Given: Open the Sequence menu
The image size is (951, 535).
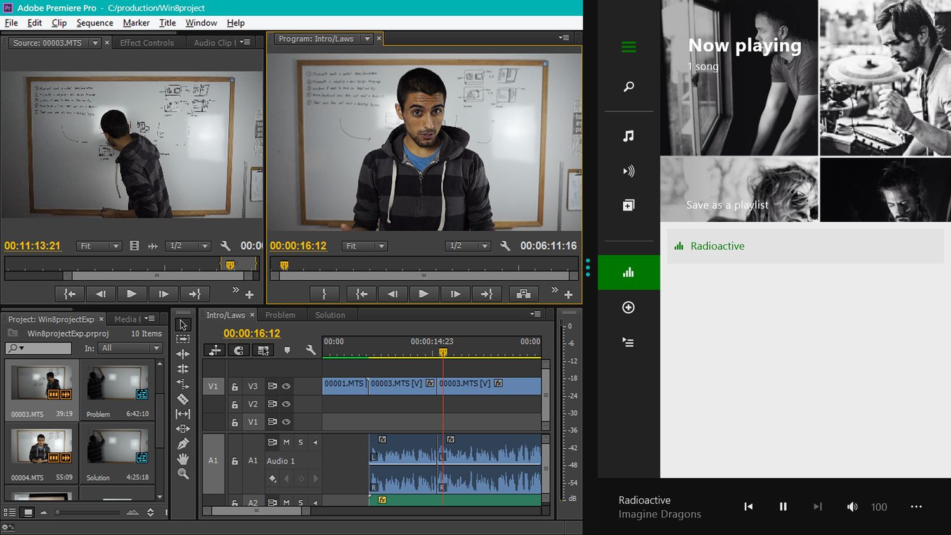Looking at the screenshot, I should pyautogui.click(x=94, y=23).
